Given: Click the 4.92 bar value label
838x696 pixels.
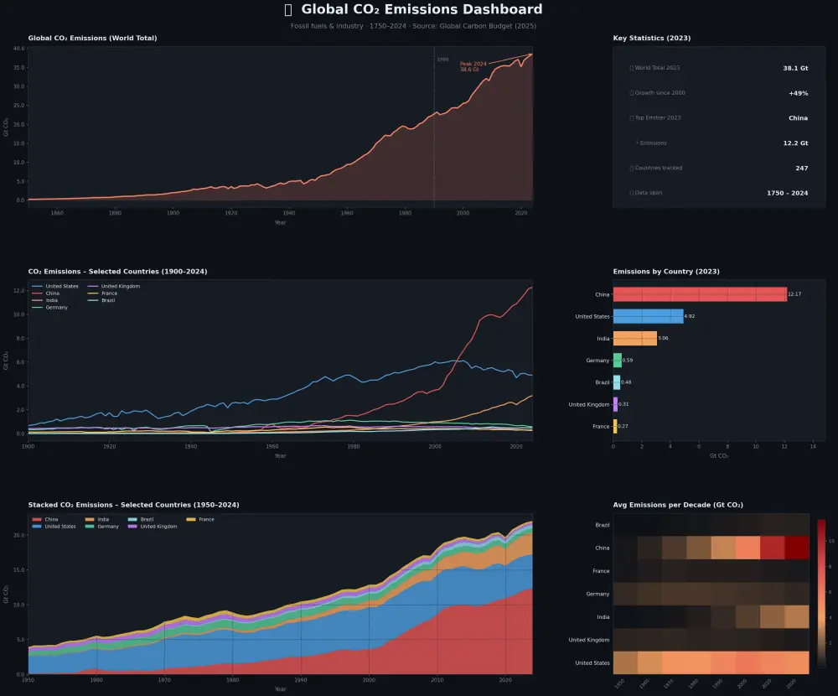Looking at the screenshot, I should click(x=690, y=316).
